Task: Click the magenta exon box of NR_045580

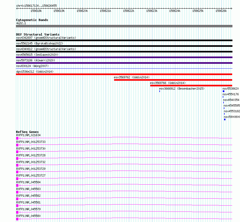Action: 17,219
